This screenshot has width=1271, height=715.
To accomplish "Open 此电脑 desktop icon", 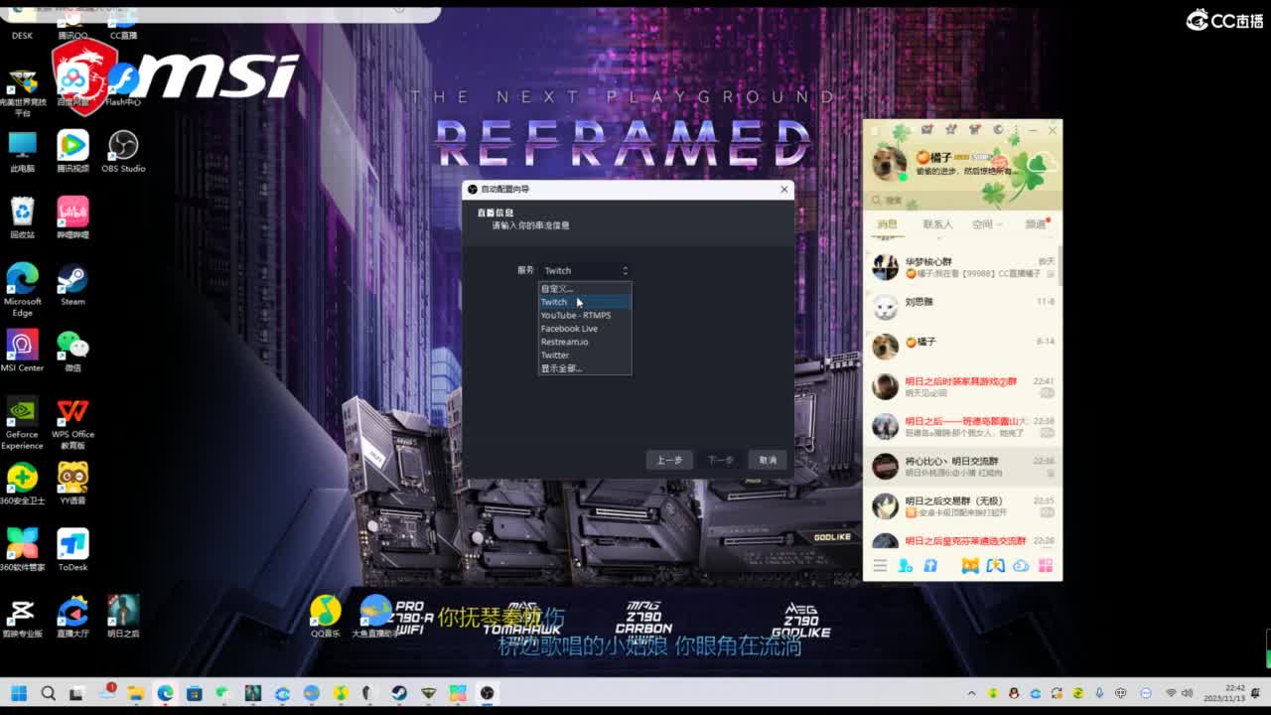I will 22,152.
